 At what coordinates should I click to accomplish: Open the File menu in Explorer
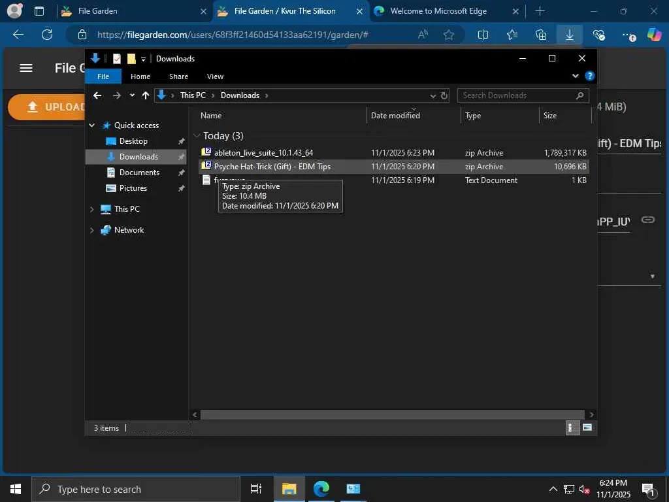pyautogui.click(x=103, y=76)
